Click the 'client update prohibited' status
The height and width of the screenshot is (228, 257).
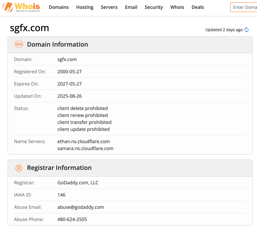(84, 129)
